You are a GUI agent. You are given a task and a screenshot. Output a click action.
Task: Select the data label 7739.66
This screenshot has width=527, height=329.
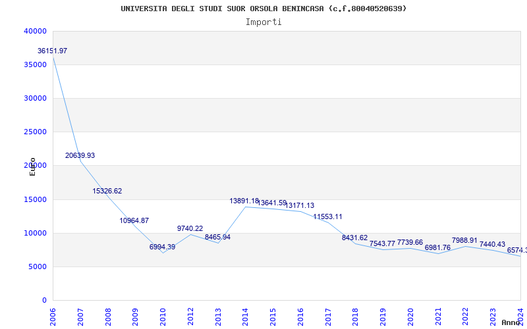pos(410,242)
